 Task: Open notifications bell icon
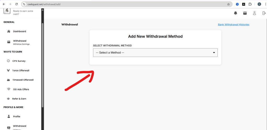pos(235,13)
